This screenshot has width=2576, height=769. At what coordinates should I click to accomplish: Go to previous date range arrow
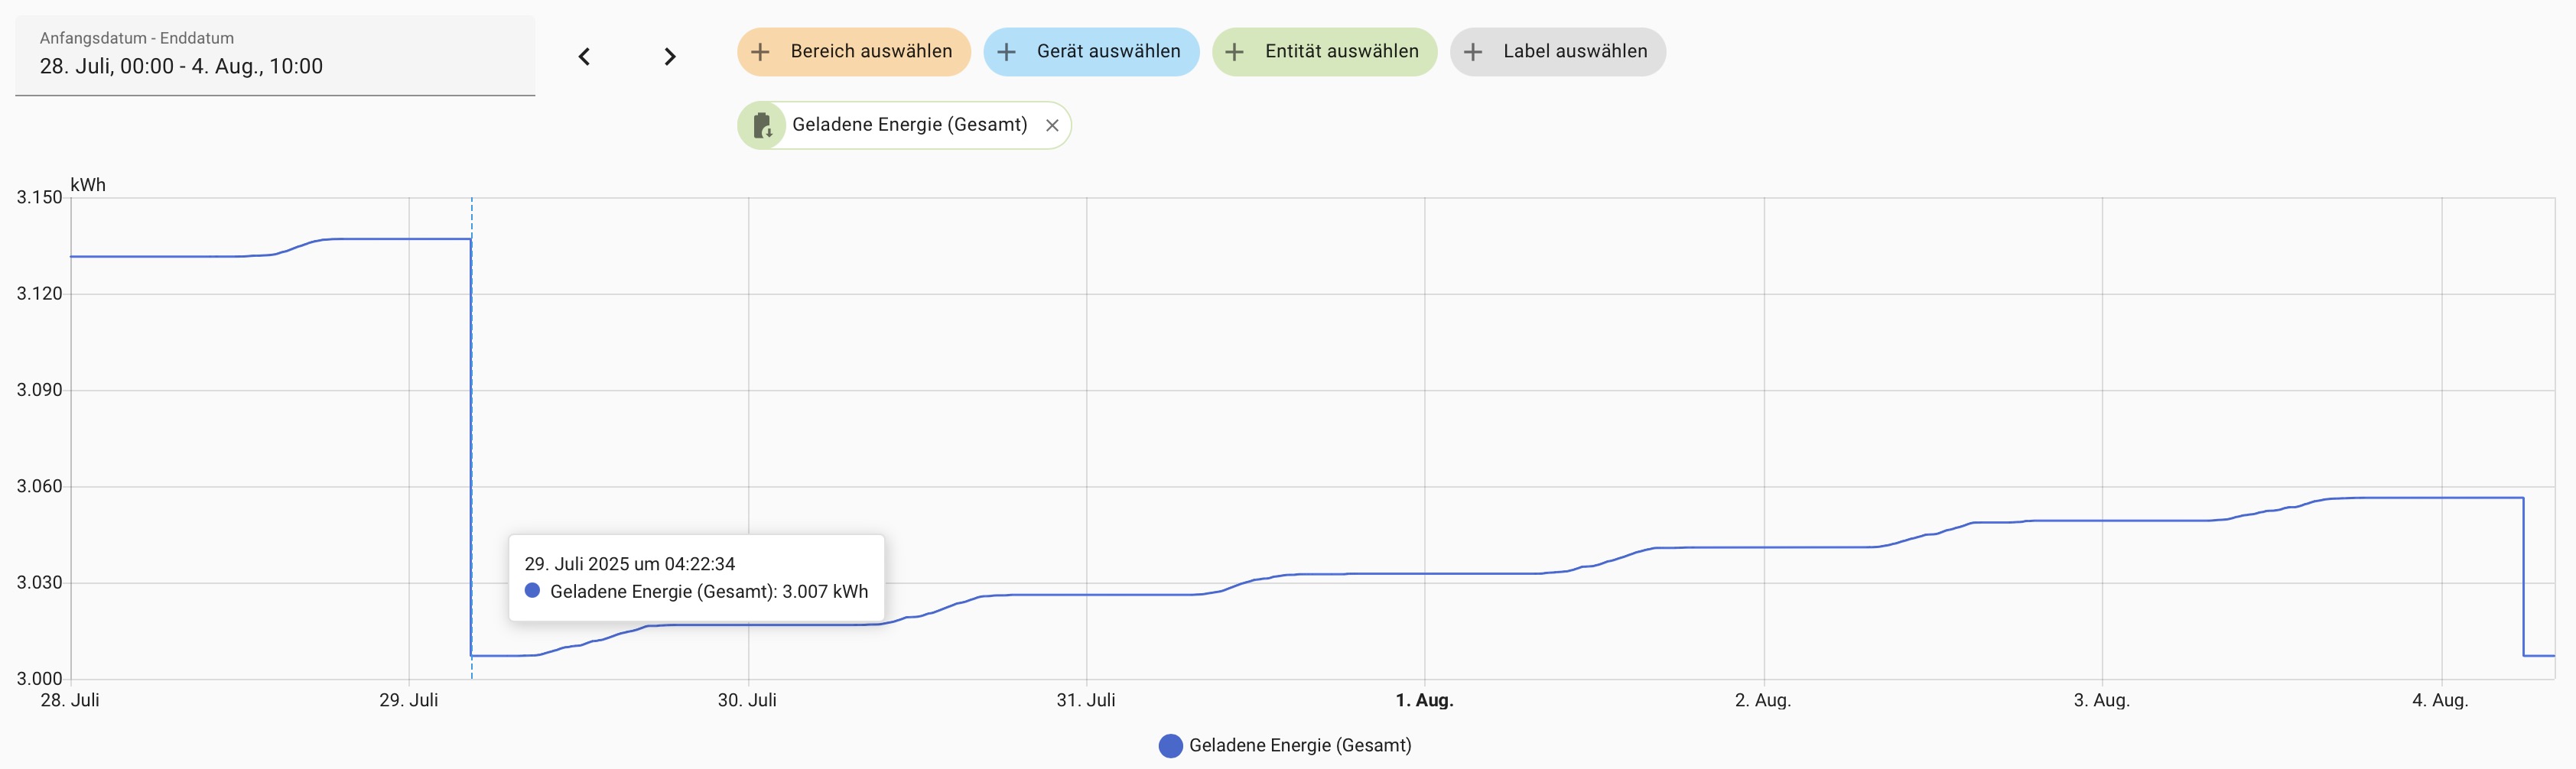[584, 57]
